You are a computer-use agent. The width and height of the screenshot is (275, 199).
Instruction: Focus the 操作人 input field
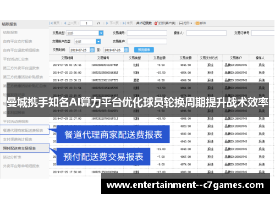206,33
